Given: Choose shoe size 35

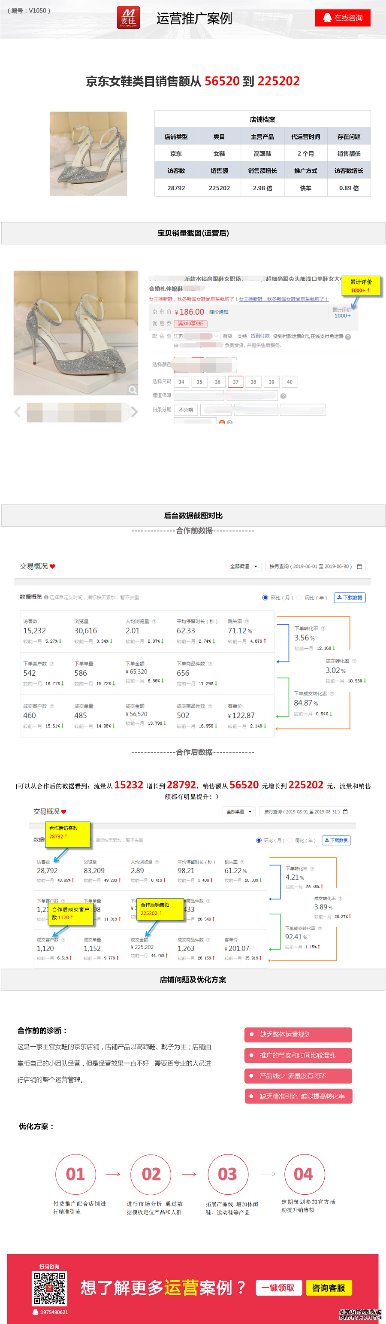Looking at the screenshot, I should pyautogui.click(x=199, y=382).
